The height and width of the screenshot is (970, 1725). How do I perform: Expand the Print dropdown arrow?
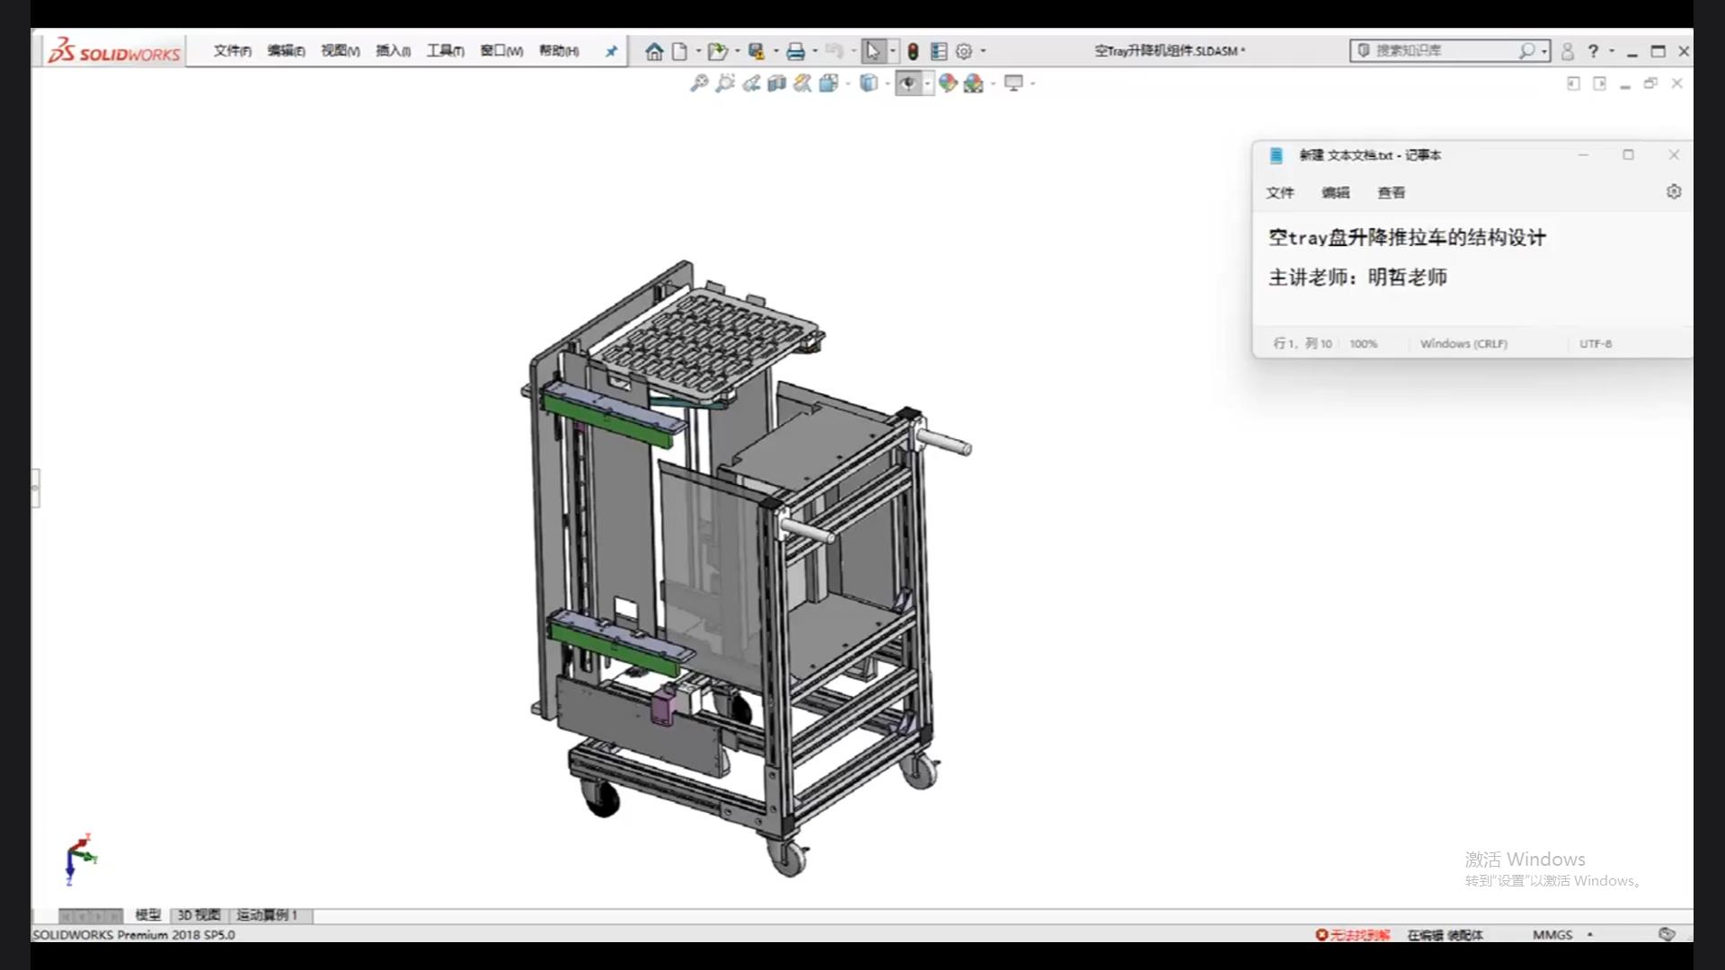pos(815,51)
